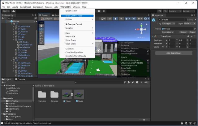
Task: Open the Undo History icon
Action: [160, 11]
